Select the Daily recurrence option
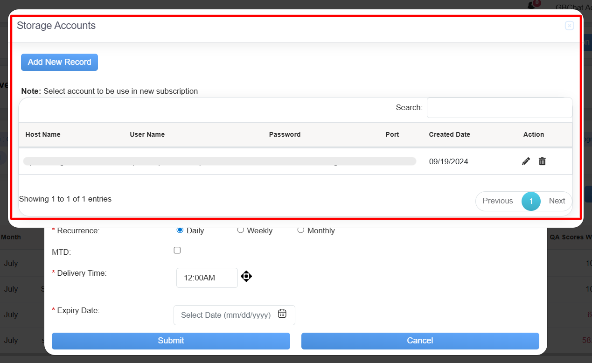592x363 pixels. click(x=180, y=230)
